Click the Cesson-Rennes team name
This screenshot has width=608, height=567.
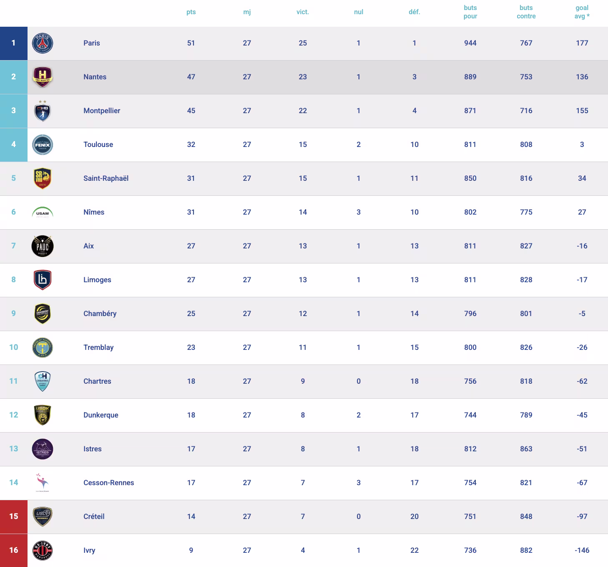click(109, 483)
